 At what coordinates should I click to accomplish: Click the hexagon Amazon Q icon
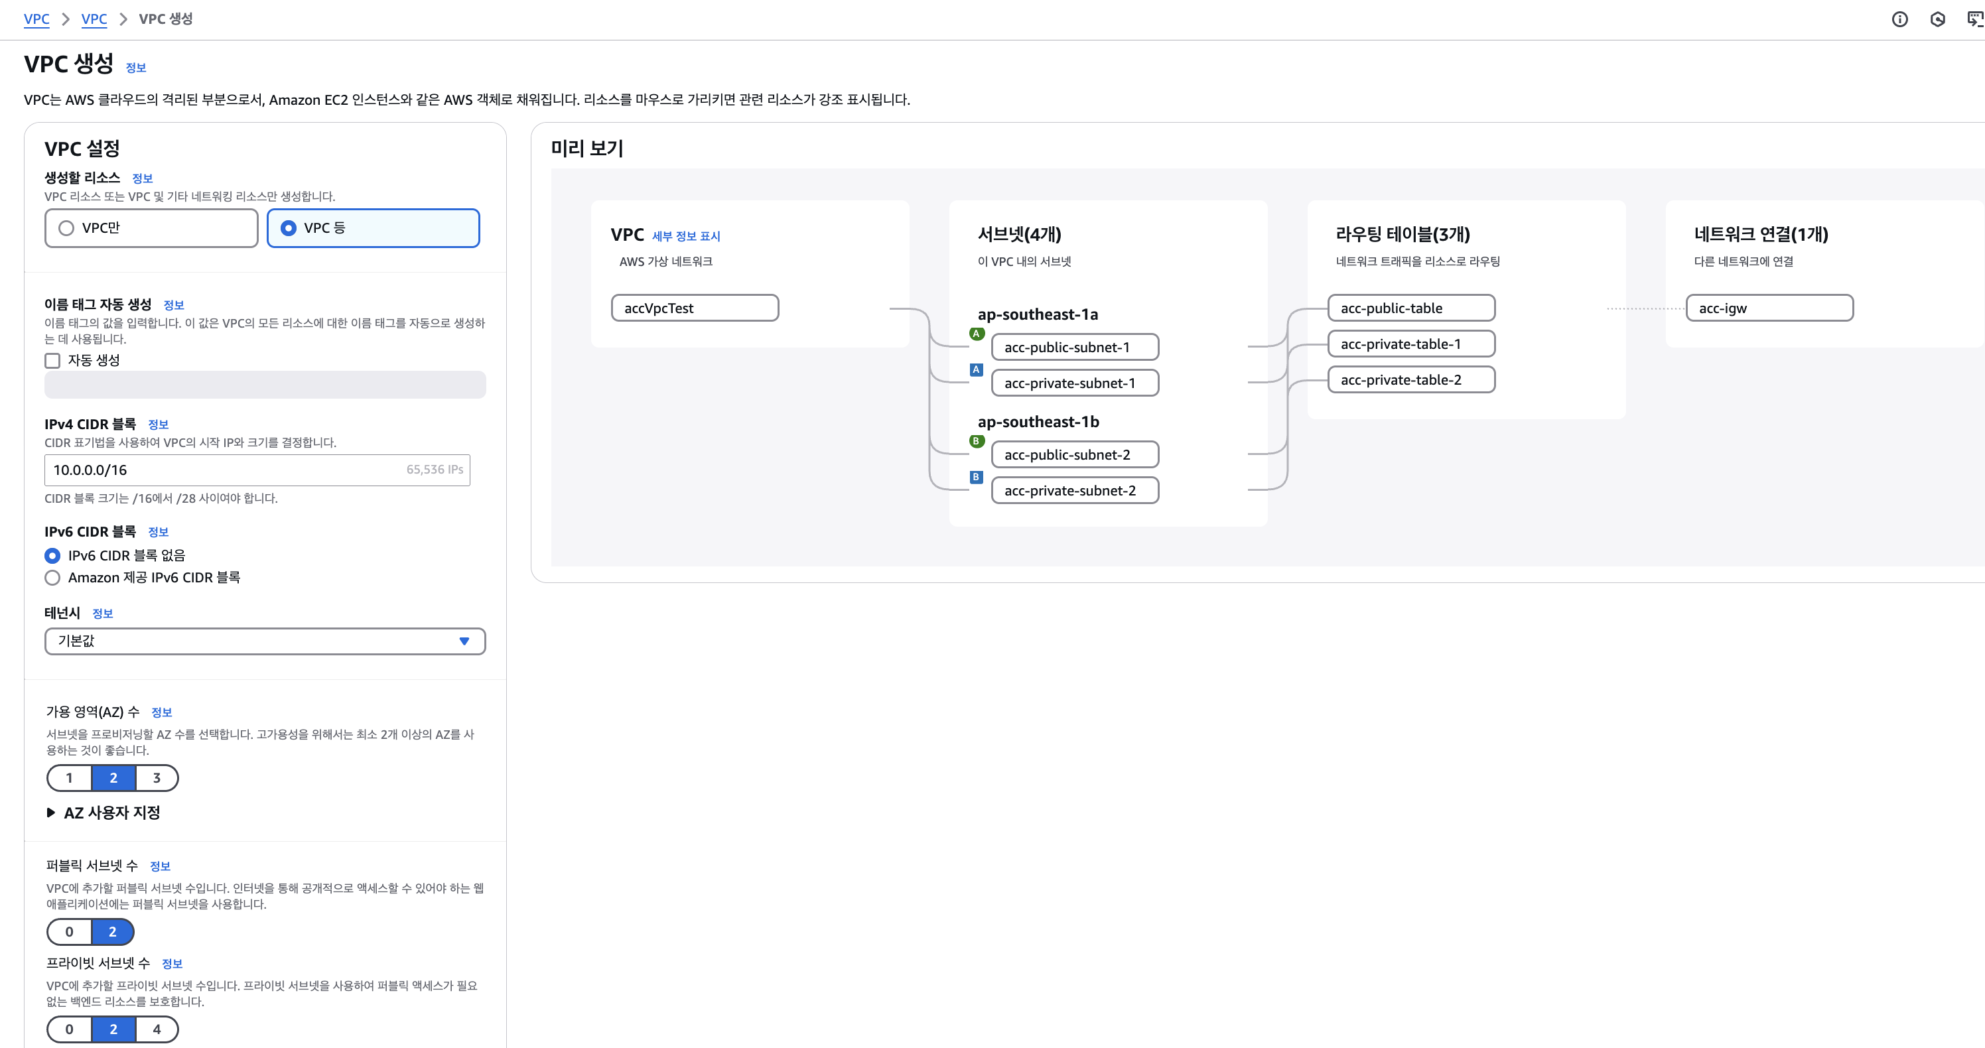pyautogui.click(x=1937, y=19)
